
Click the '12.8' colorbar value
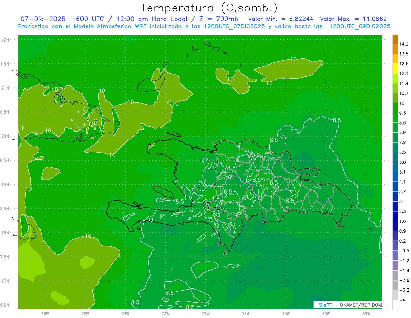[x=403, y=64]
